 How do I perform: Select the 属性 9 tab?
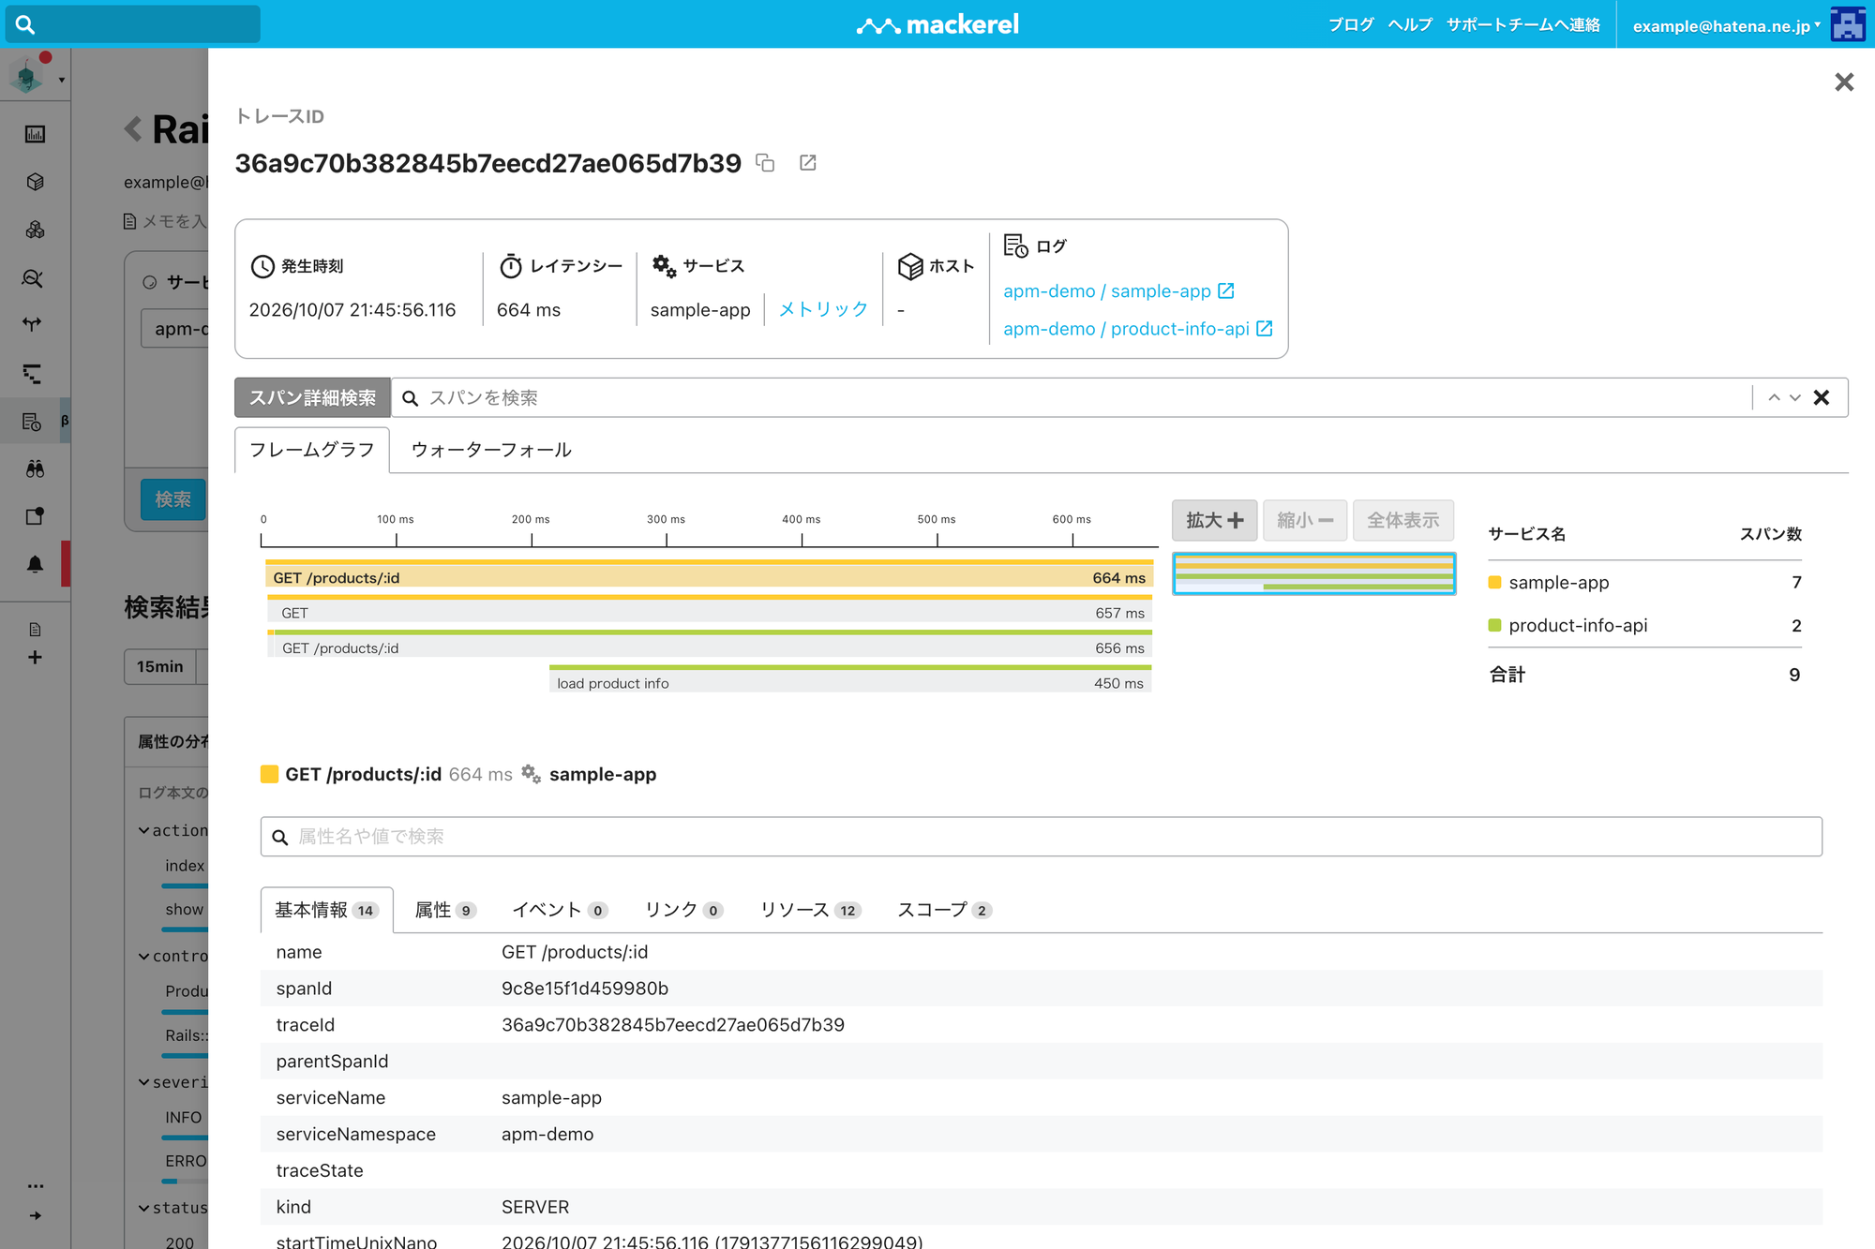(445, 910)
